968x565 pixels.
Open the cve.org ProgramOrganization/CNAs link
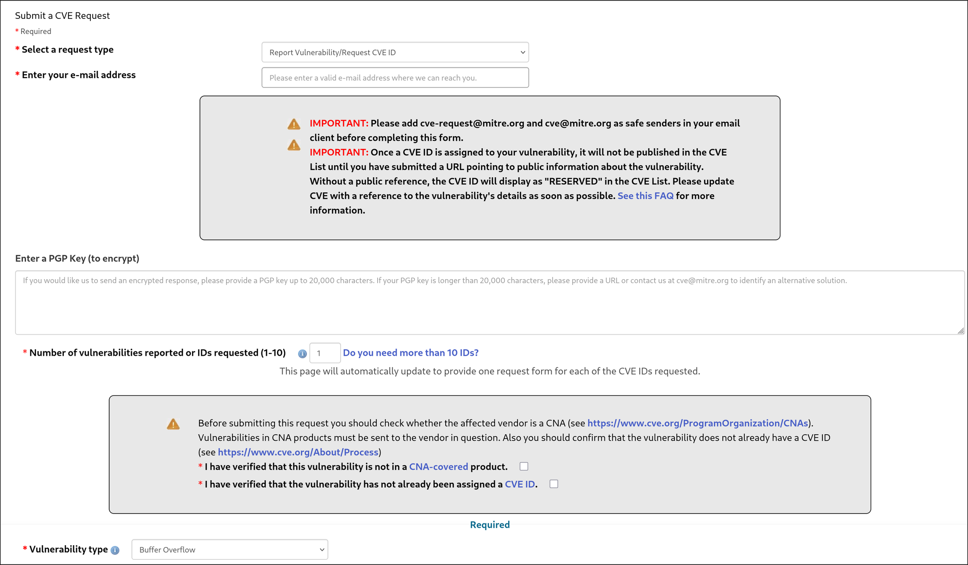point(698,423)
